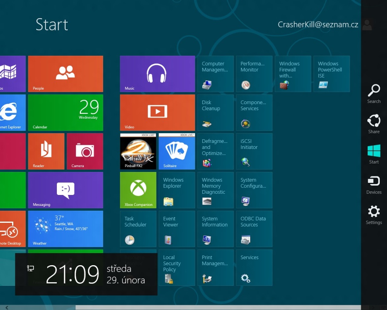
Task: Open Event Viewer tile
Action: (177, 229)
